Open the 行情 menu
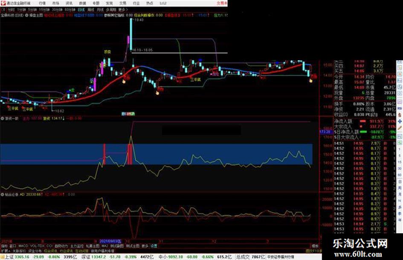The height and width of the screenshot is (260, 403). [42, 3]
